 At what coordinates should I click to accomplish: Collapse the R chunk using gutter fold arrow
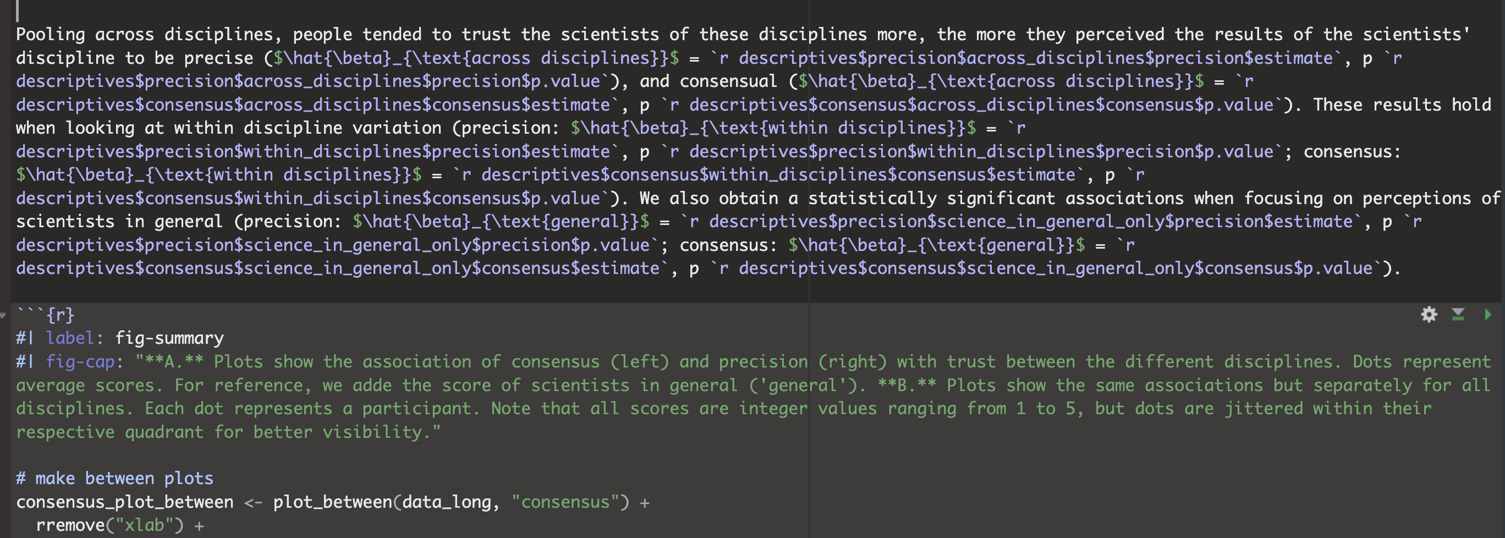tap(3, 315)
